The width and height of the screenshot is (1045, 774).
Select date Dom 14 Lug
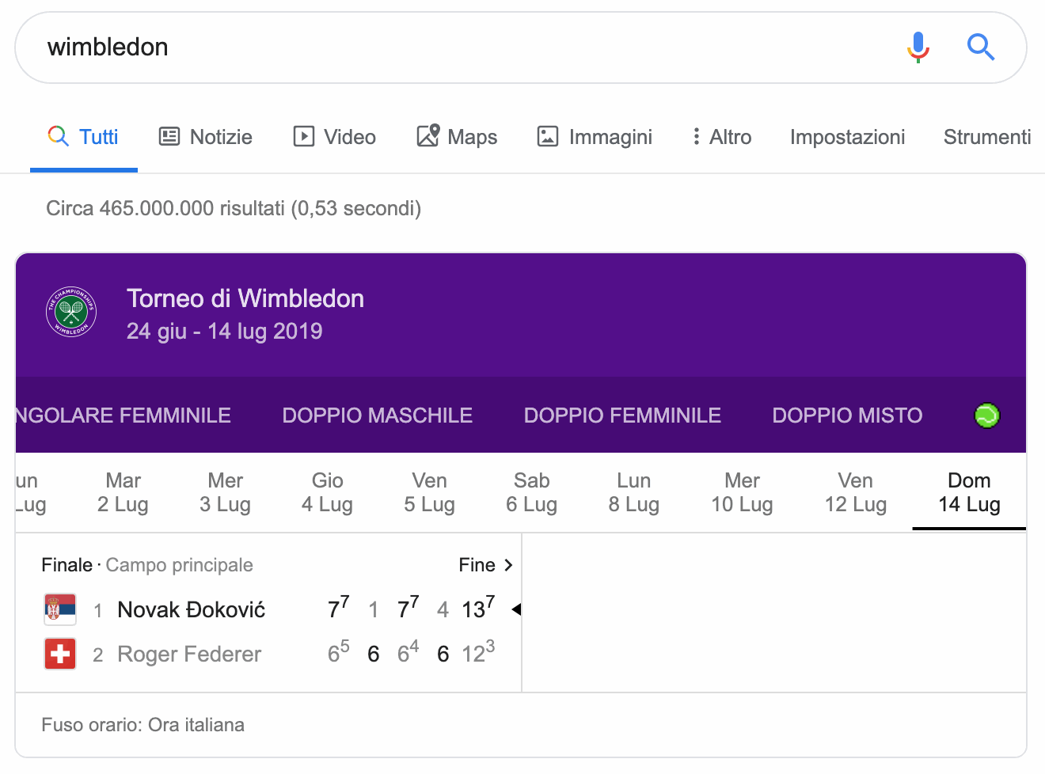[x=969, y=492]
